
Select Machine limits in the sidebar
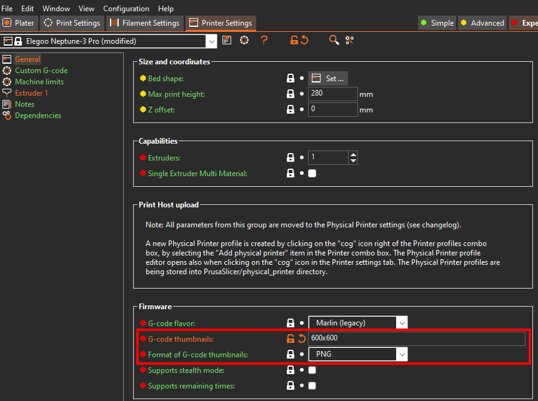pos(39,82)
